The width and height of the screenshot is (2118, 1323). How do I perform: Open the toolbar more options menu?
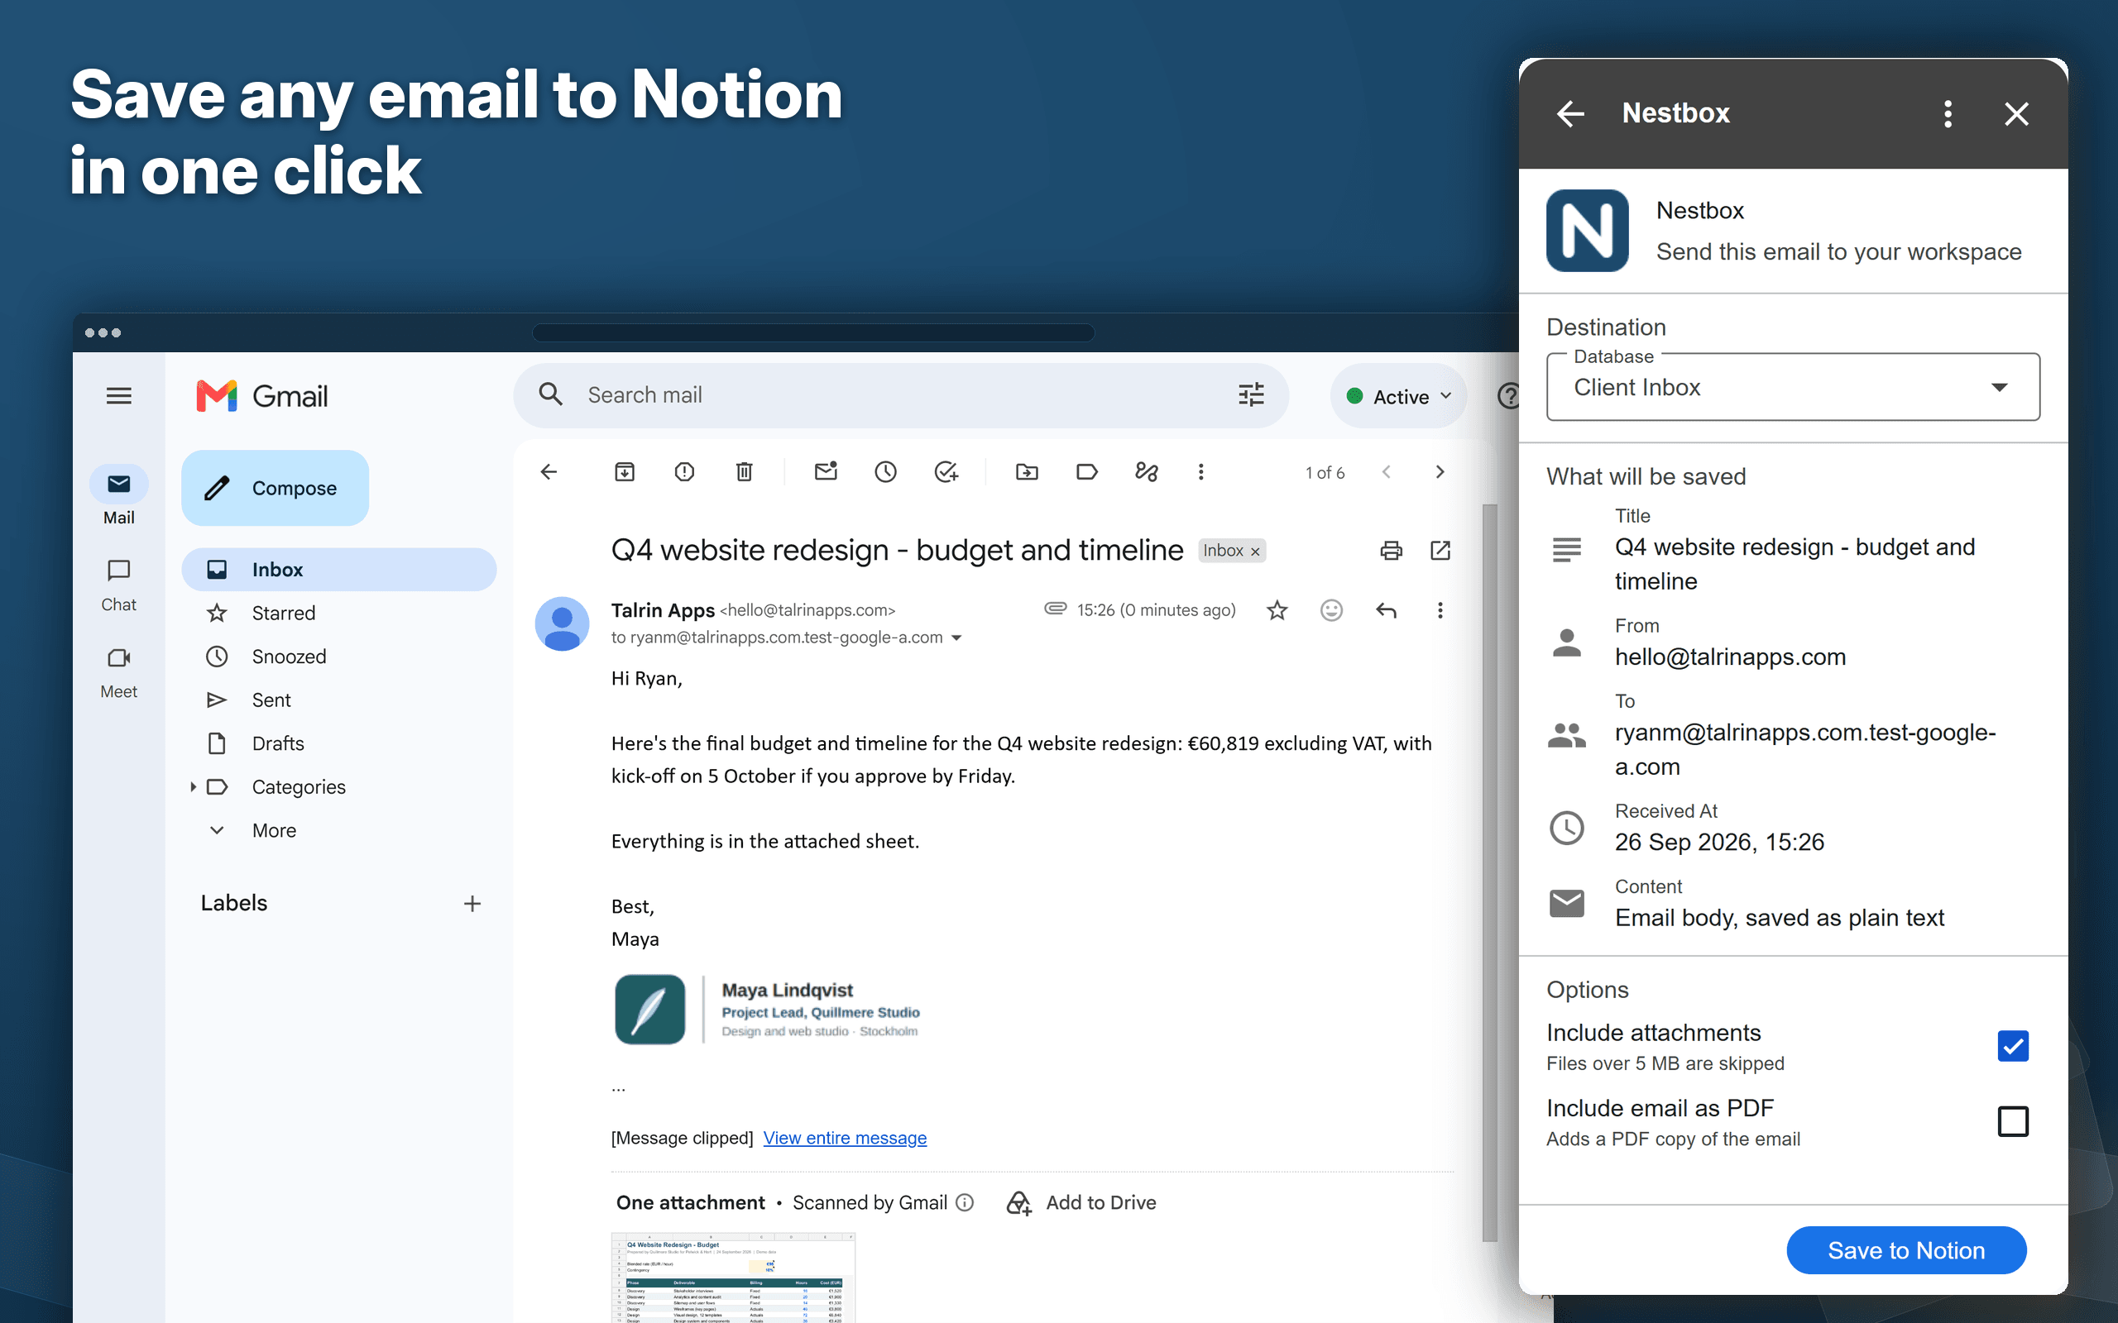click(x=1200, y=472)
